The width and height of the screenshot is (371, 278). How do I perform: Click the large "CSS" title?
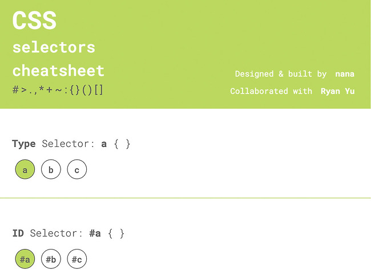point(34,21)
